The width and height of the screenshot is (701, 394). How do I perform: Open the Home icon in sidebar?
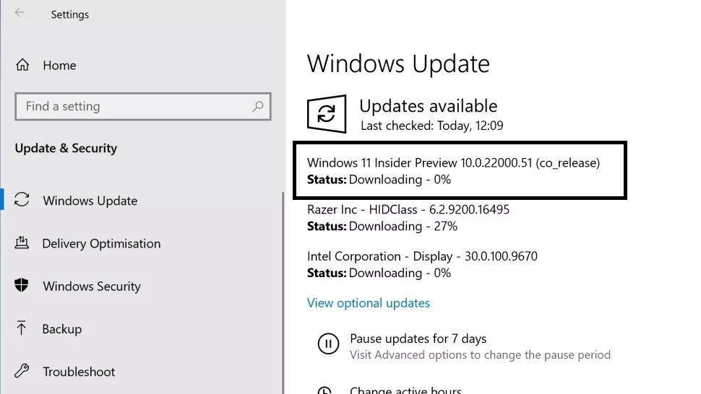tap(22, 65)
